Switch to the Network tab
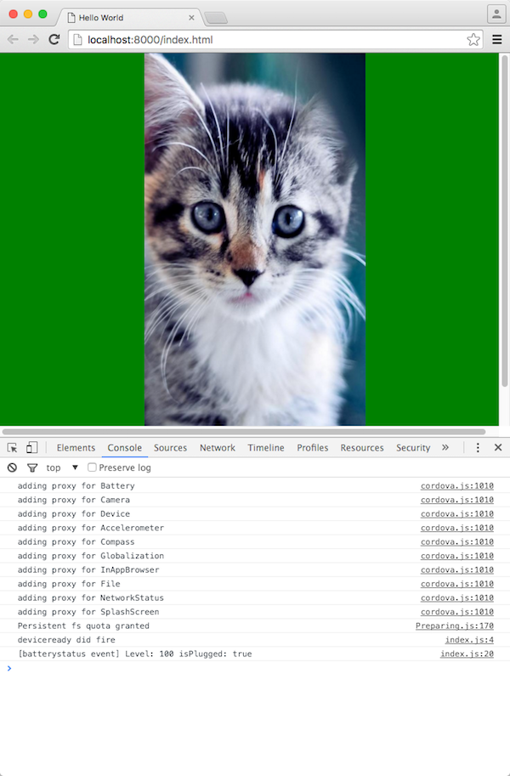 pos(218,448)
